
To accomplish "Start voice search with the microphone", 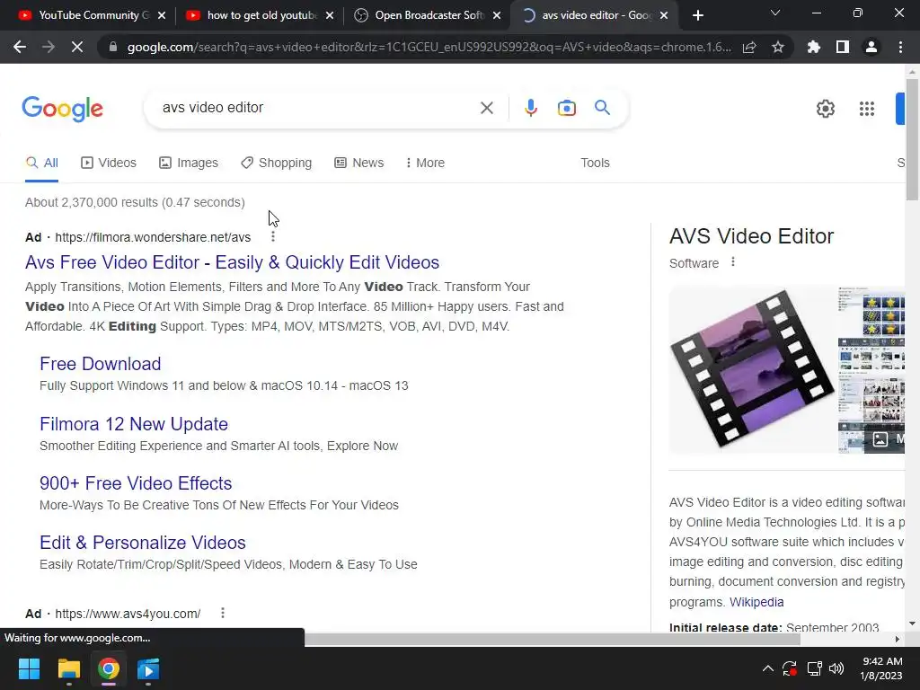I will point(531,108).
